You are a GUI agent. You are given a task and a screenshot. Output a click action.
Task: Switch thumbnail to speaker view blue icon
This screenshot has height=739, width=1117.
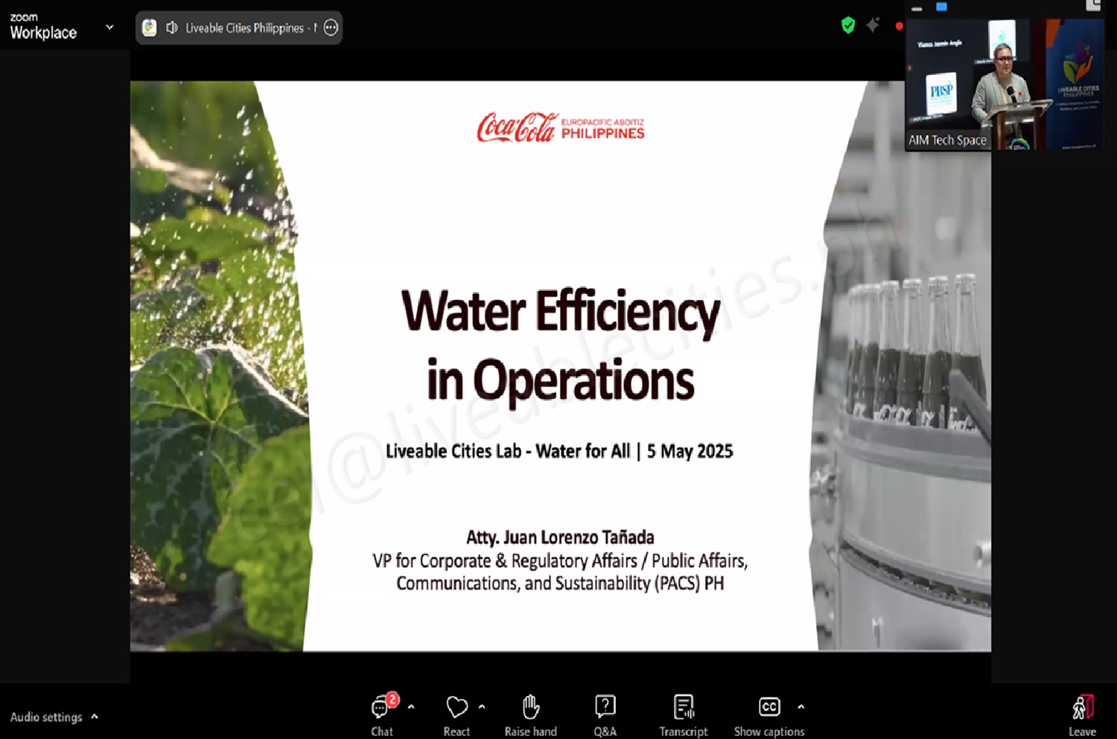pyautogui.click(x=941, y=7)
